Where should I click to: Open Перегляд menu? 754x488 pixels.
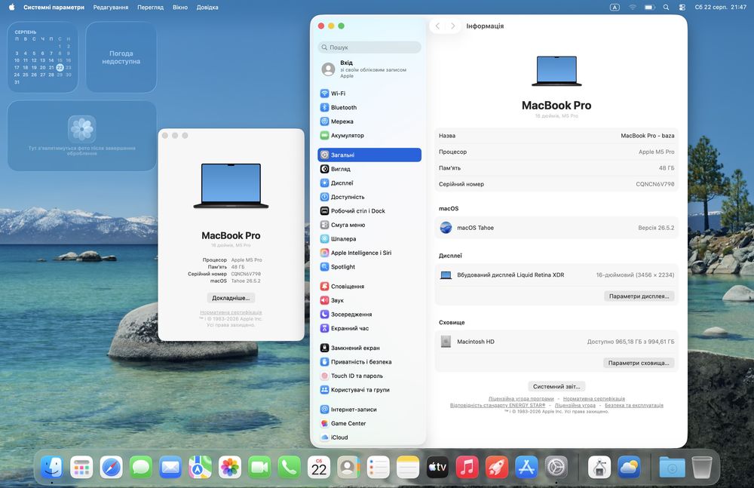click(x=151, y=8)
